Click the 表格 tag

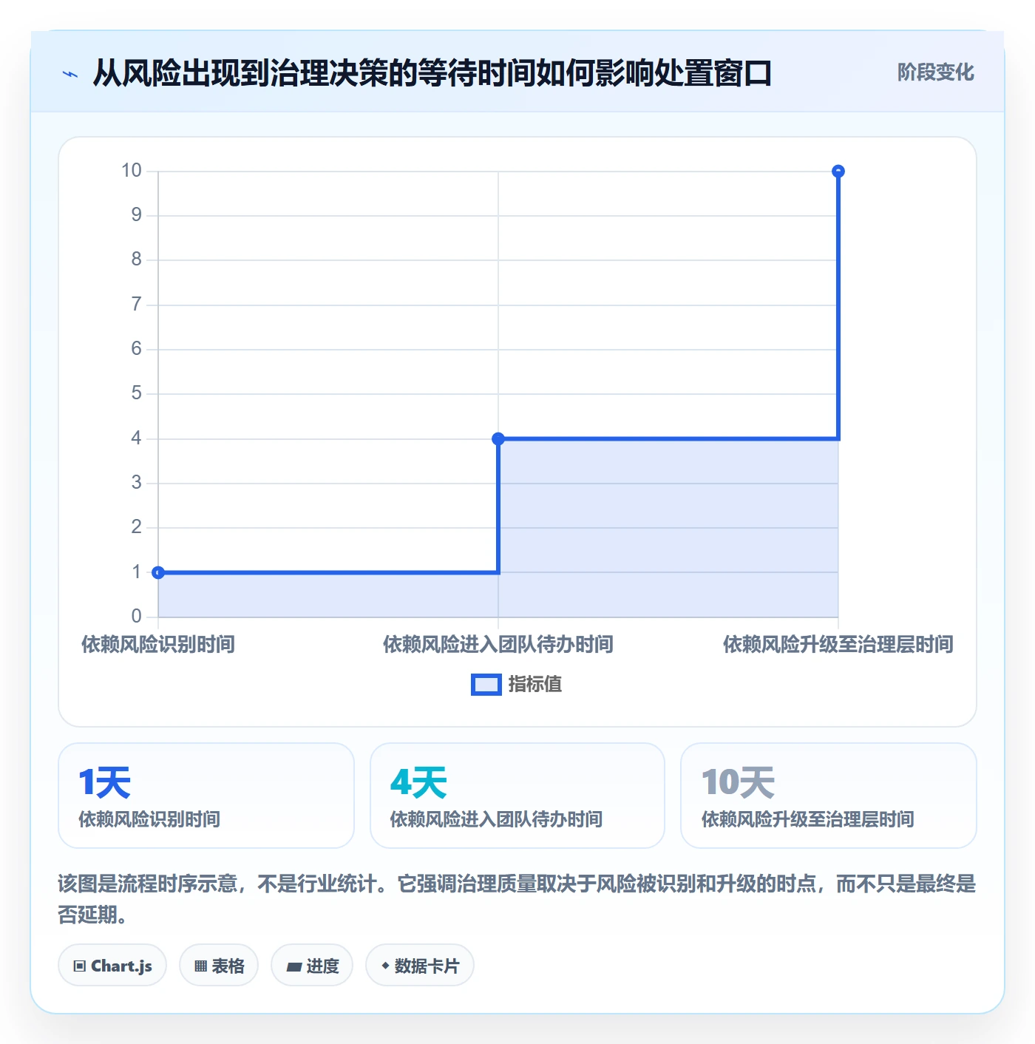219,965
